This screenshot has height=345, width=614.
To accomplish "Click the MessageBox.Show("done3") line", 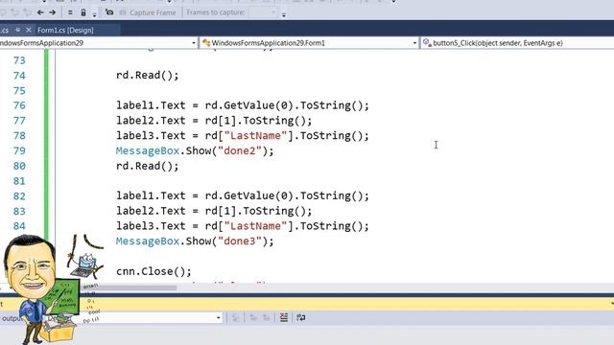I will 195,241.
